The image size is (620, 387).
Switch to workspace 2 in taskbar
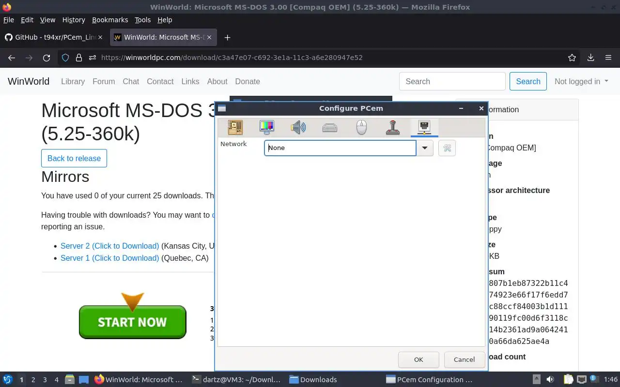click(x=33, y=380)
